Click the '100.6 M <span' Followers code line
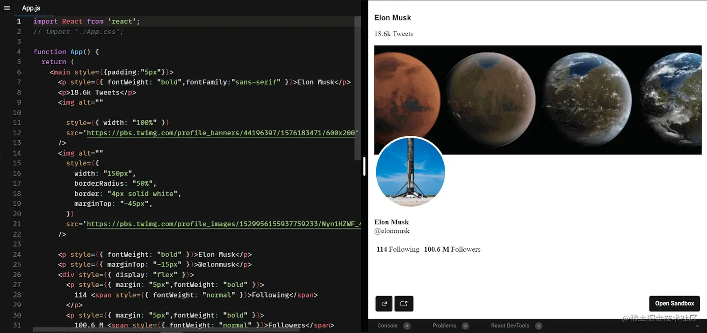 [204, 326]
